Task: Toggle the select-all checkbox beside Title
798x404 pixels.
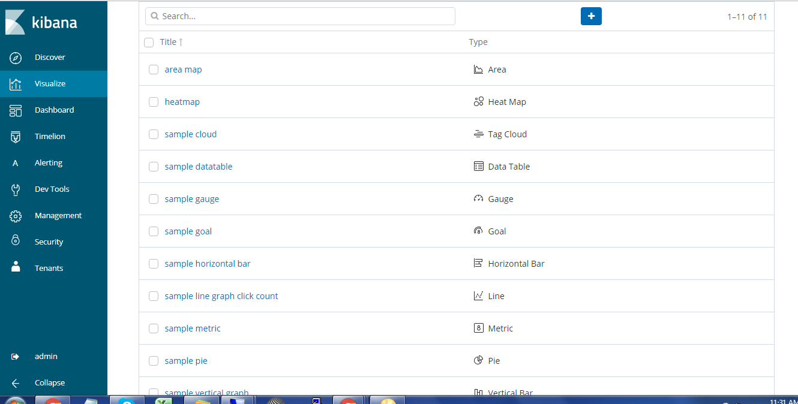Action: click(x=149, y=43)
